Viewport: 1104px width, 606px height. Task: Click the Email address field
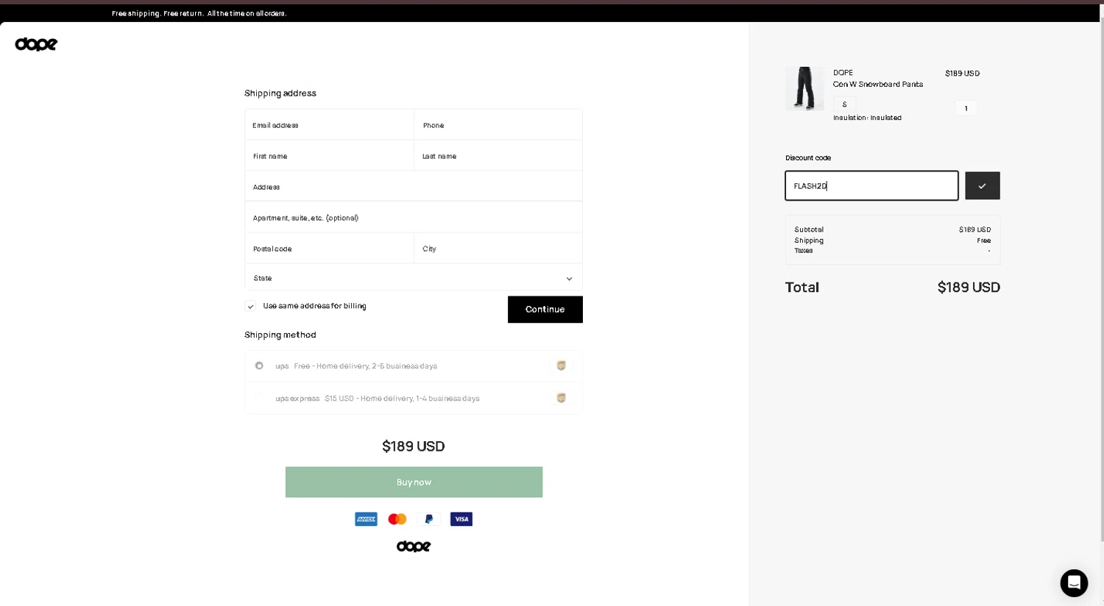329,125
